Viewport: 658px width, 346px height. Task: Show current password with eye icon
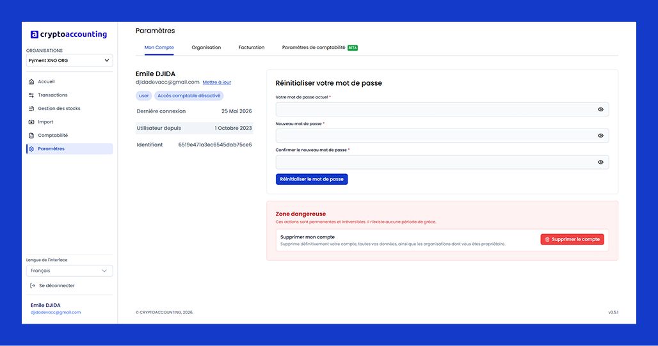point(600,109)
